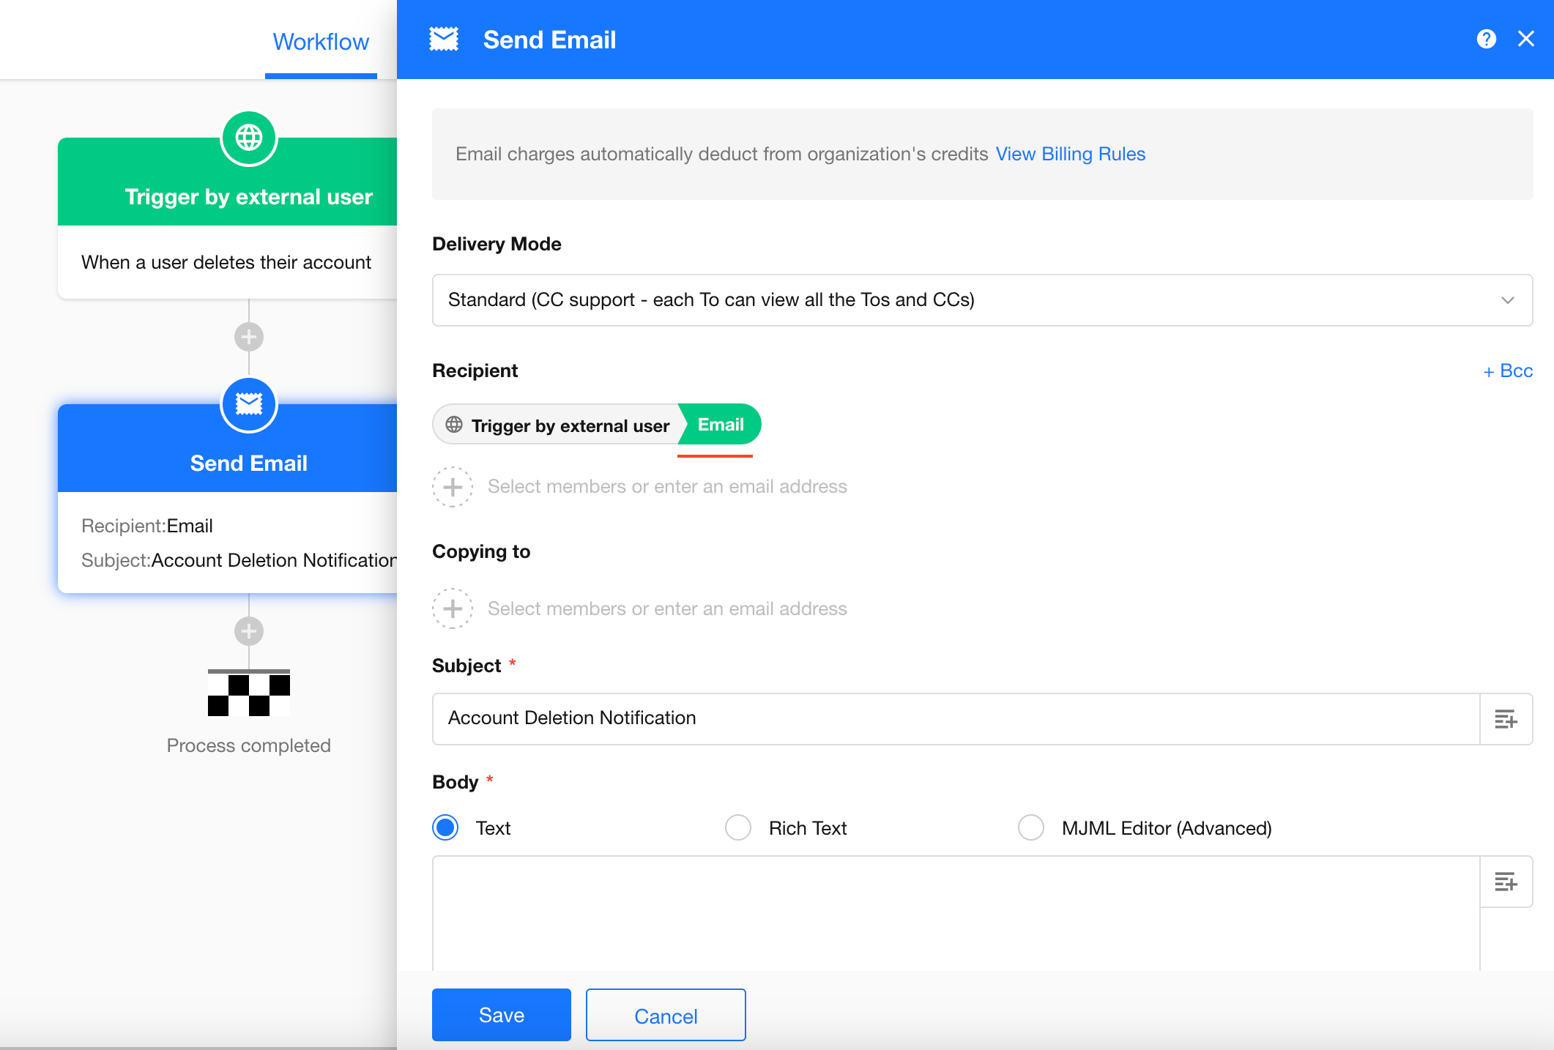Screen dimensions: 1554x1050
Task: Open the Delivery Mode dropdown
Action: point(983,300)
